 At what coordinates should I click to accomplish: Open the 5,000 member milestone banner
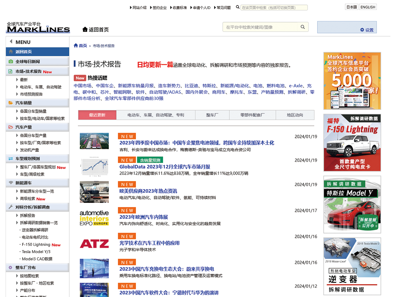click(x=352, y=81)
